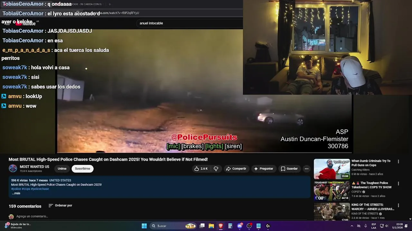
Task: Open Discord from the taskbar
Action: (239, 226)
